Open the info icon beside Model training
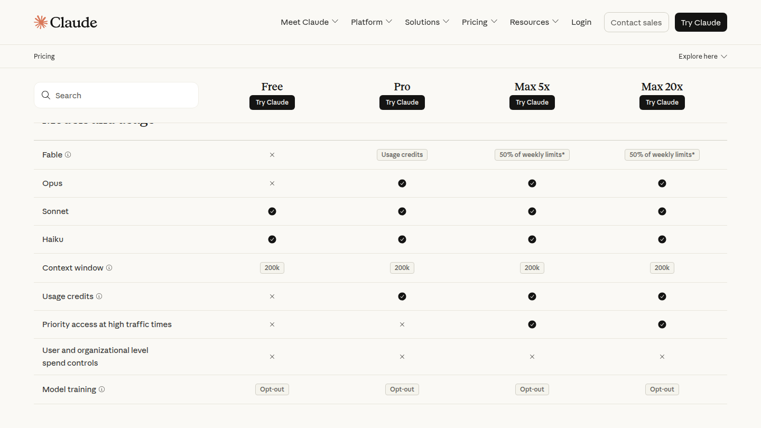This screenshot has width=761, height=428. pos(101,389)
